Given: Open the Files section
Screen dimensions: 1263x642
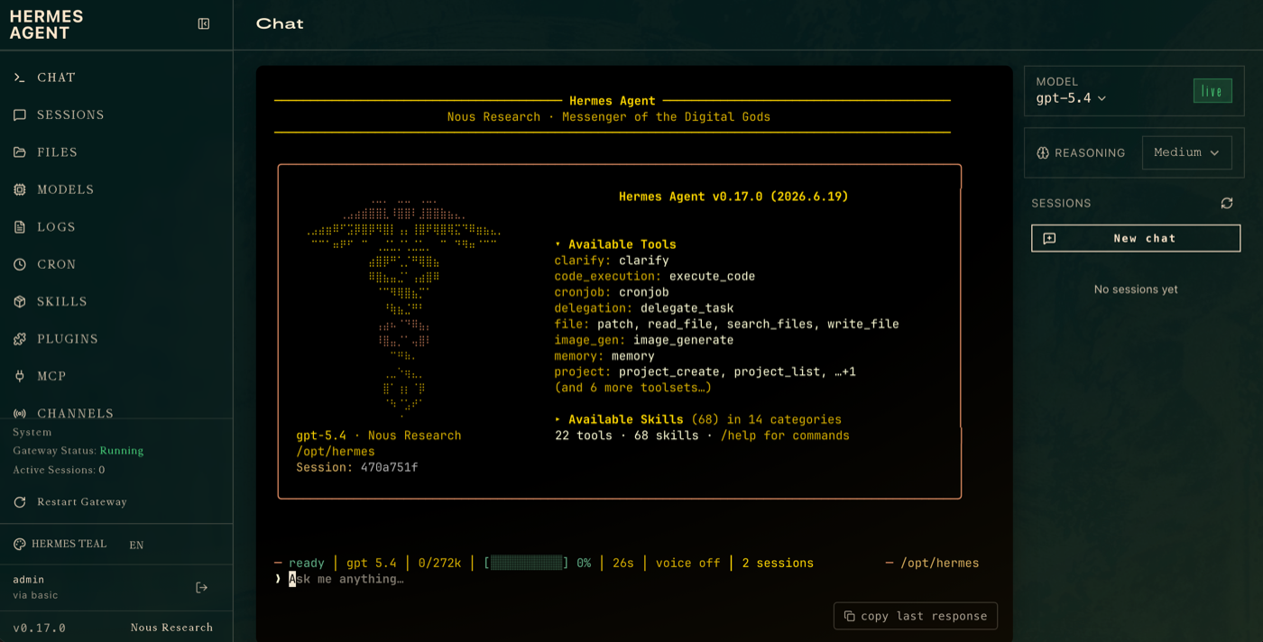Looking at the screenshot, I should point(116,152).
